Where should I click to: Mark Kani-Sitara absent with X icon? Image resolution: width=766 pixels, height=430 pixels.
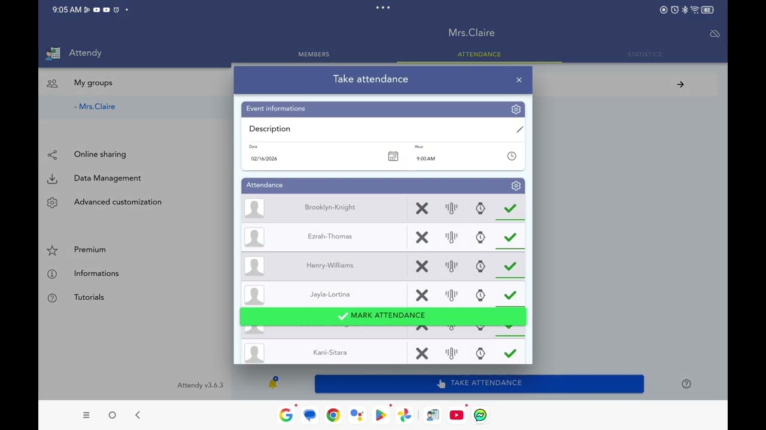coord(422,353)
